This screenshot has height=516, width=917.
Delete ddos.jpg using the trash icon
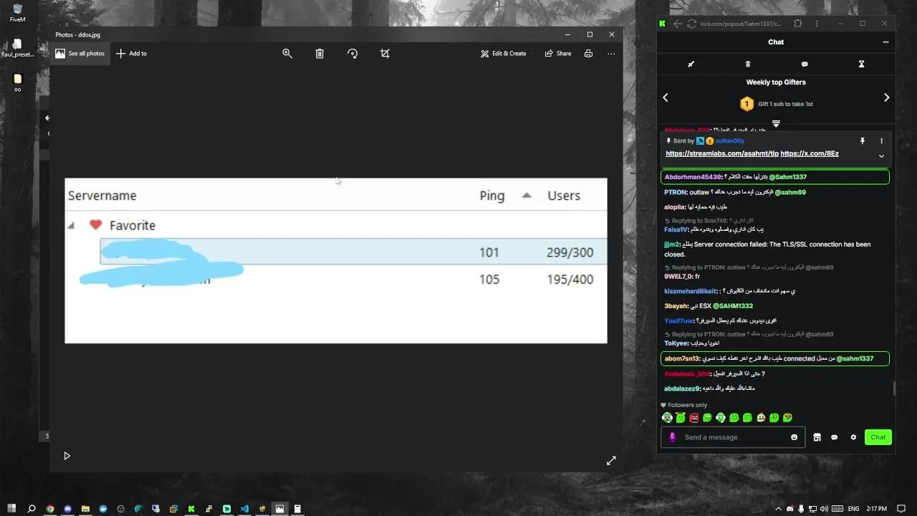click(320, 53)
